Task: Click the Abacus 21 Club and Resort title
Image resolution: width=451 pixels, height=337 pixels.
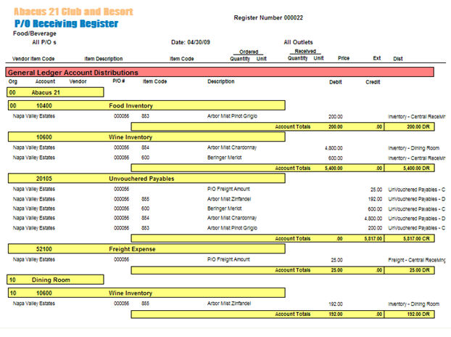Action: point(73,12)
